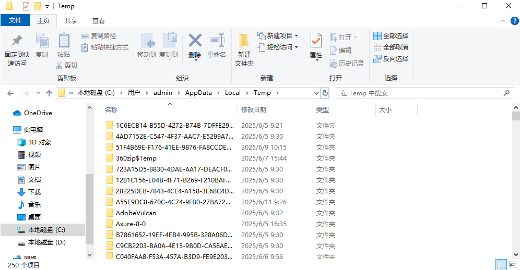Screen dimensions: 520x270
Task: Open History in the ribbon
Action: coord(347,63)
